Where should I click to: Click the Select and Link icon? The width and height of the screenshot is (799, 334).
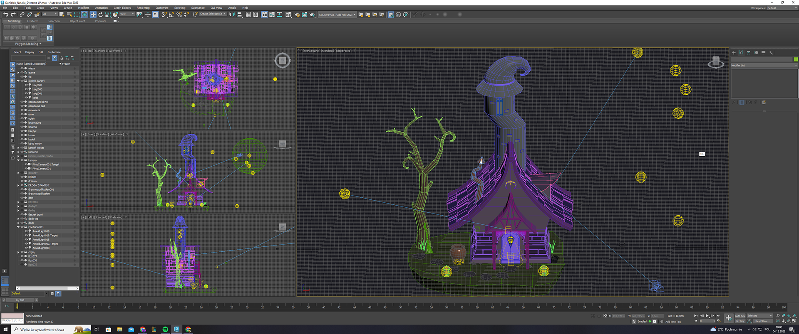point(22,15)
